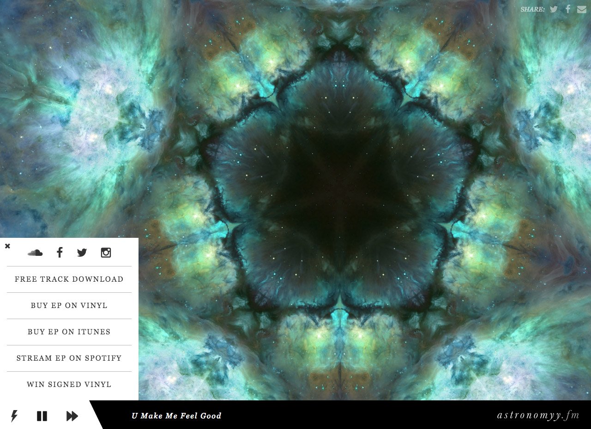
Task: Open the Instagram icon in the sidebar panel
Action: (x=106, y=253)
